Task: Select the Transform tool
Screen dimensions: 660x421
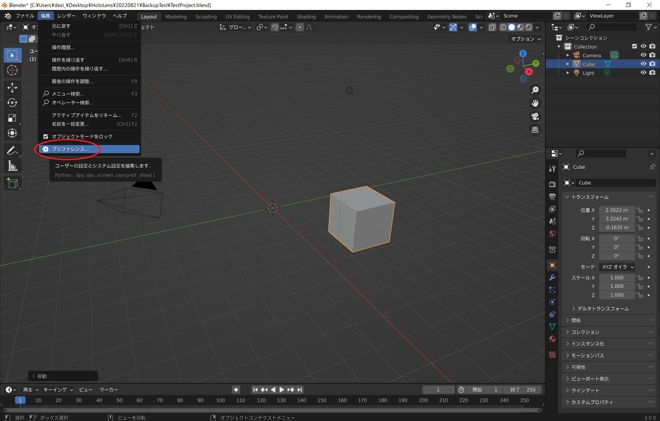Action: (12, 133)
